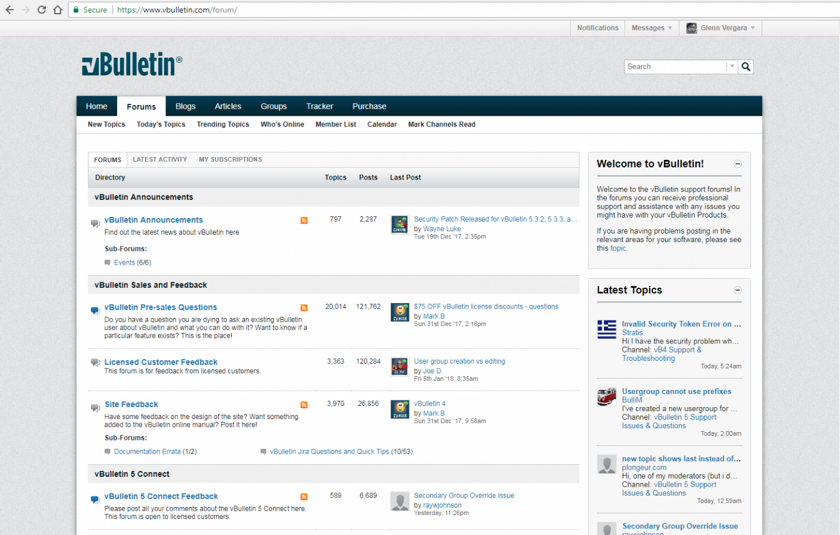Click Events sub-forum icon

coord(108,262)
